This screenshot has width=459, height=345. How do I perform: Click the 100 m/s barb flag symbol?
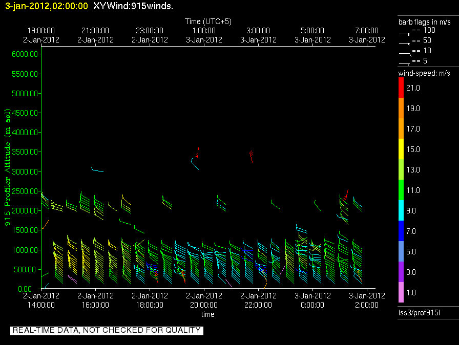click(x=405, y=32)
